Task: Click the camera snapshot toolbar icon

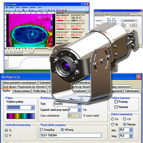Action: tap(23, 10)
